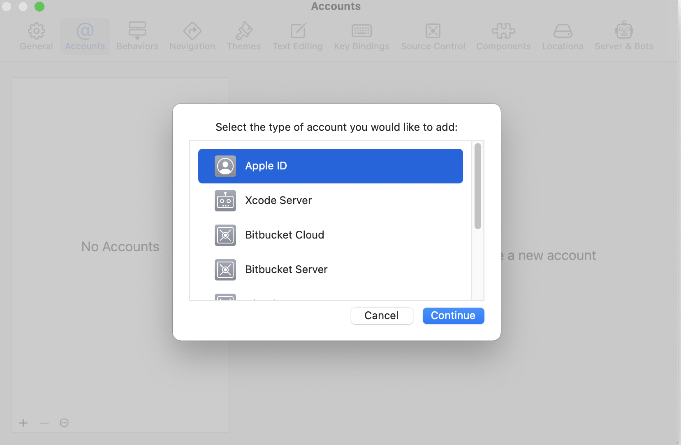The image size is (681, 445).
Task: Click the Xcode Server robot icon
Action: click(225, 201)
